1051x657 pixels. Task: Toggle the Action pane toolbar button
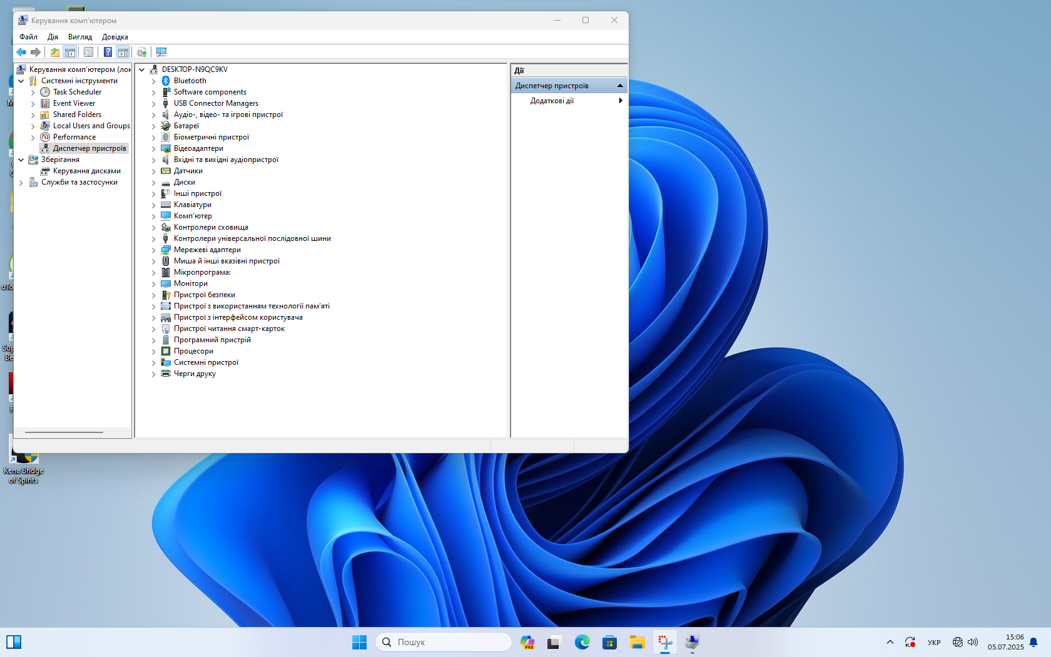(123, 53)
